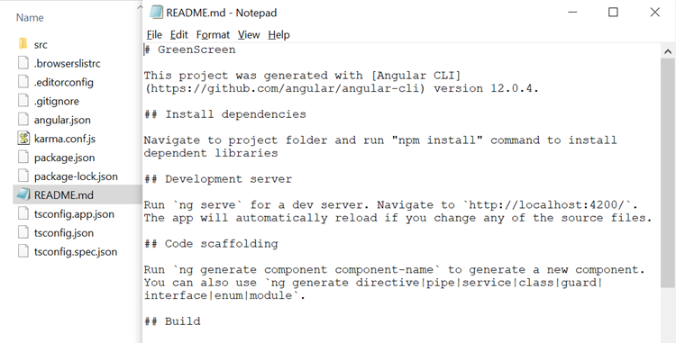The width and height of the screenshot is (676, 343).
Task: Open the Help menu
Action: point(279,35)
